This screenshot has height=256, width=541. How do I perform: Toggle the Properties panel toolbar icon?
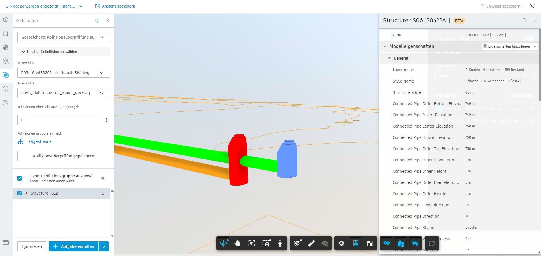coord(356,243)
